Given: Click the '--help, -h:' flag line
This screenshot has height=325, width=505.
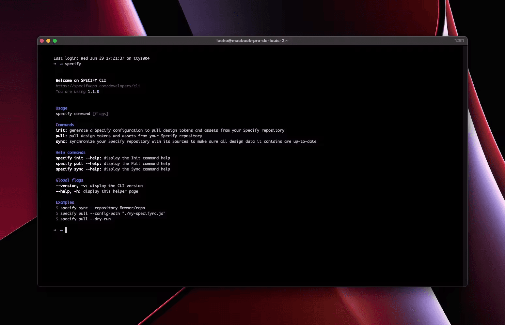Looking at the screenshot, I should [97, 191].
